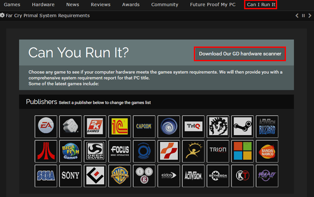
Task: Select the Trion publisher logo
Action: 218,151
